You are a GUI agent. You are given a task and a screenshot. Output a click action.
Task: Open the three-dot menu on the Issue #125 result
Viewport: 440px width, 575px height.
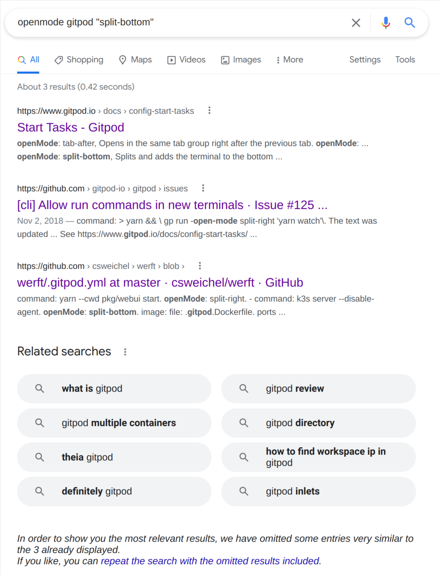203,188
